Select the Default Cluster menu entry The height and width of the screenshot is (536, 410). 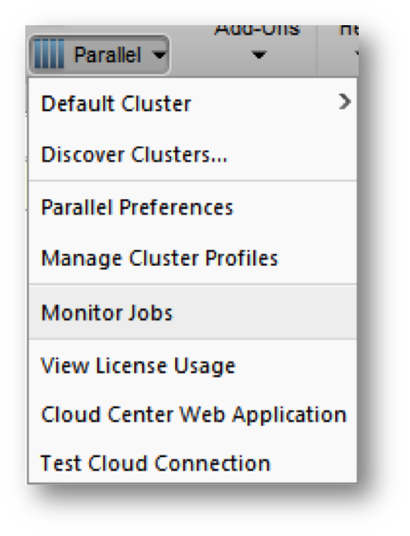click(192, 103)
